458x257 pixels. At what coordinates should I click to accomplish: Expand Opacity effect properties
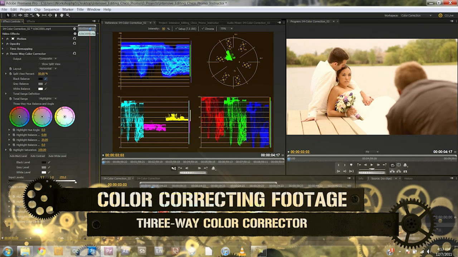tap(3, 44)
